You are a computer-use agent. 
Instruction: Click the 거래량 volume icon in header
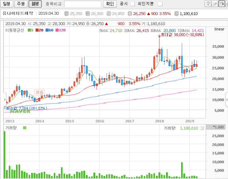[176, 13]
